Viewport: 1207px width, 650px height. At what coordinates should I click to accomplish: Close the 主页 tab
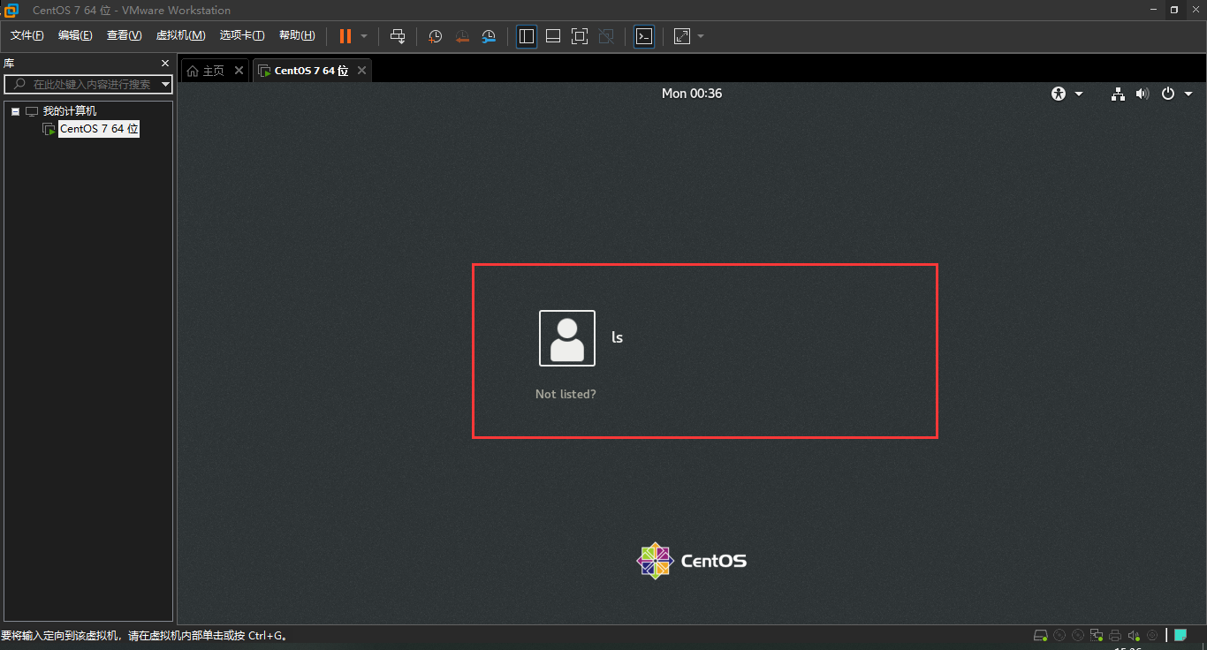[239, 71]
